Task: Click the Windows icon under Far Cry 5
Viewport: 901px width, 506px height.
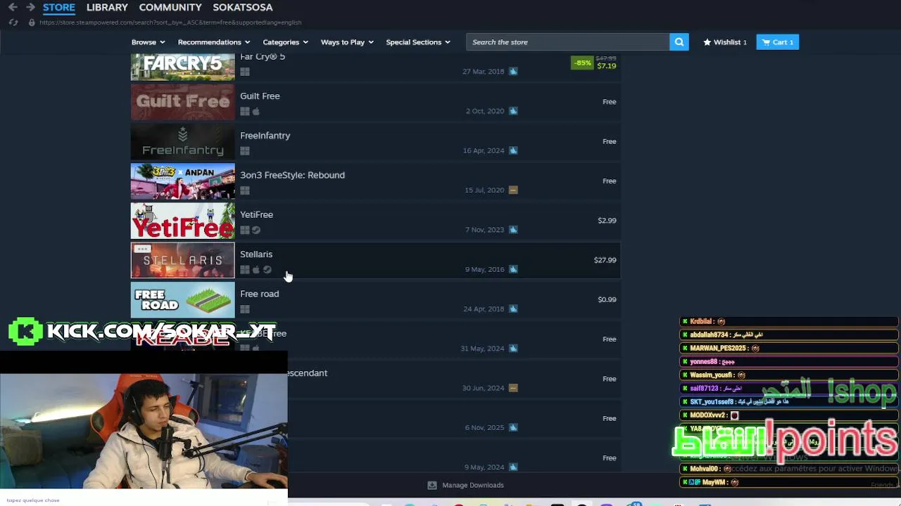Action: click(x=245, y=72)
